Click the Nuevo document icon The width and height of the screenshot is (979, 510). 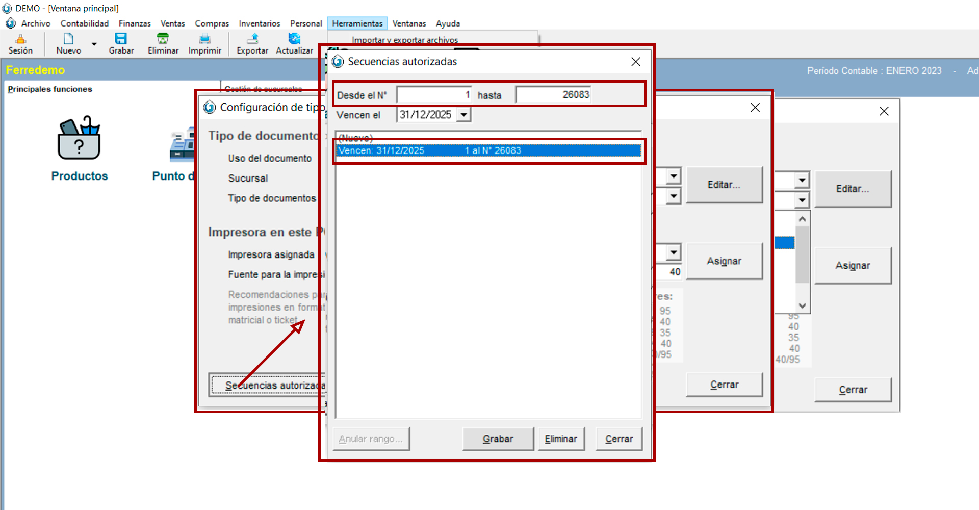pos(68,39)
